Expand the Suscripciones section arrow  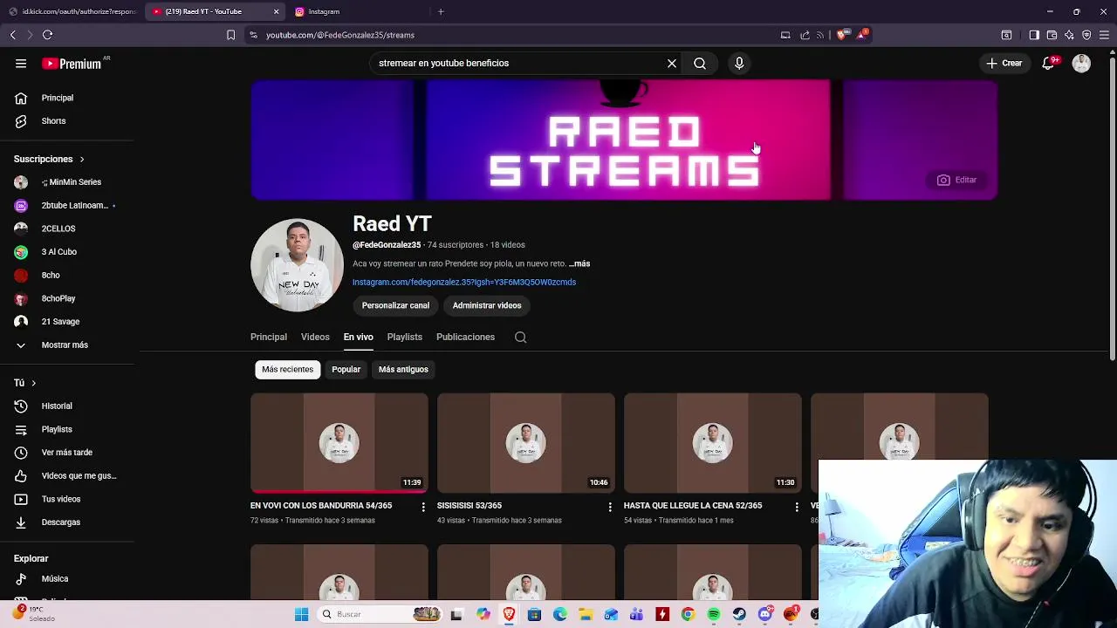tap(82, 159)
